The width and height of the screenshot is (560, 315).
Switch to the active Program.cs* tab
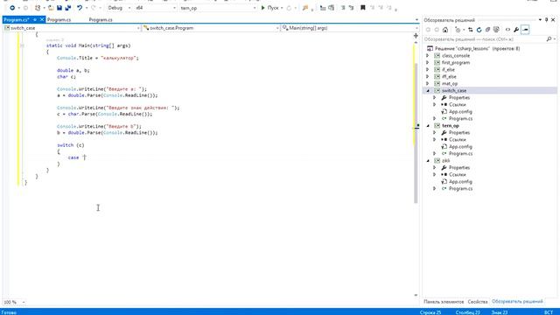pyautogui.click(x=17, y=19)
